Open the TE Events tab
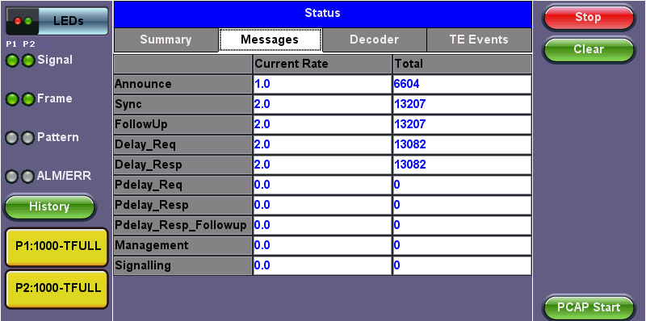Viewport: 646px width, 321px height. pyautogui.click(x=479, y=40)
